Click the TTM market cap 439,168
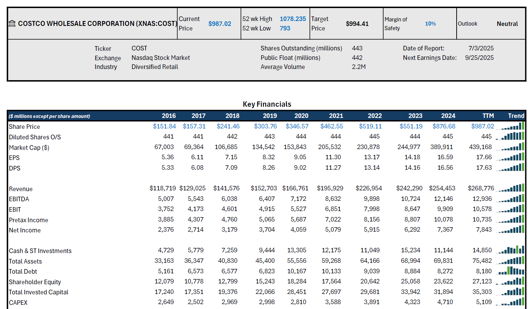528x309 pixels. 480,147
